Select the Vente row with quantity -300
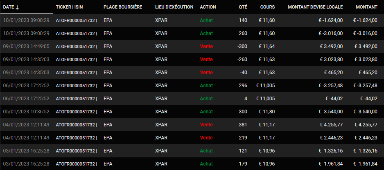The width and height of the screenshot is (384, 170). point(192,46)
